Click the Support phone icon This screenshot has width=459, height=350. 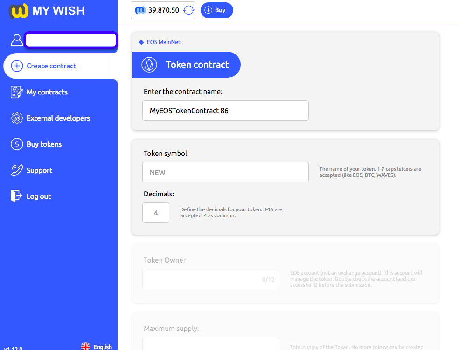17,170
